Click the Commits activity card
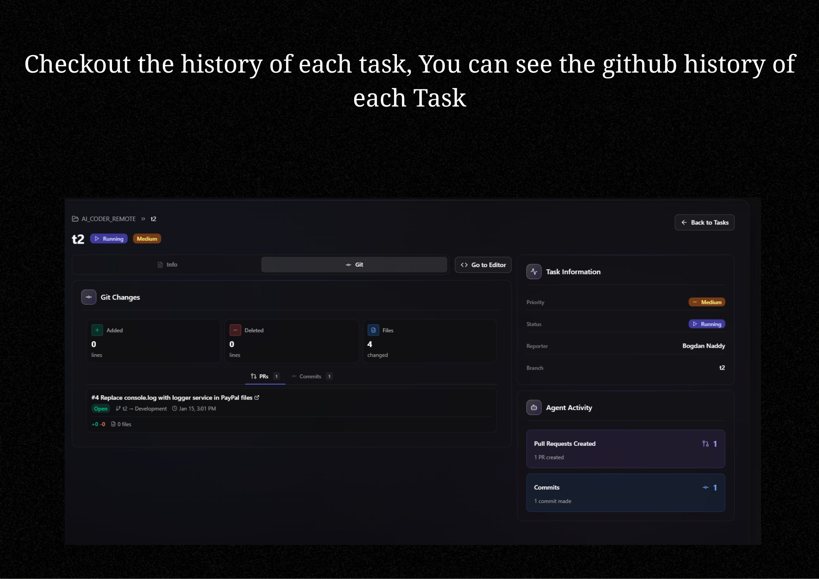 pyautogui.click(x=625, y=493)
